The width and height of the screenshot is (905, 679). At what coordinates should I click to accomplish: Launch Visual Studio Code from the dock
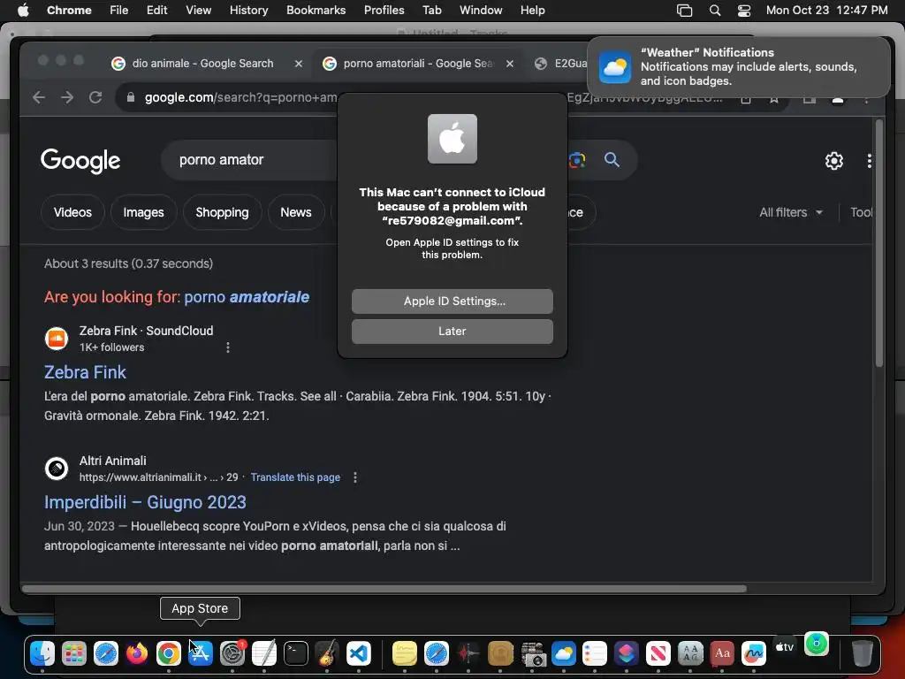point(359,653)
